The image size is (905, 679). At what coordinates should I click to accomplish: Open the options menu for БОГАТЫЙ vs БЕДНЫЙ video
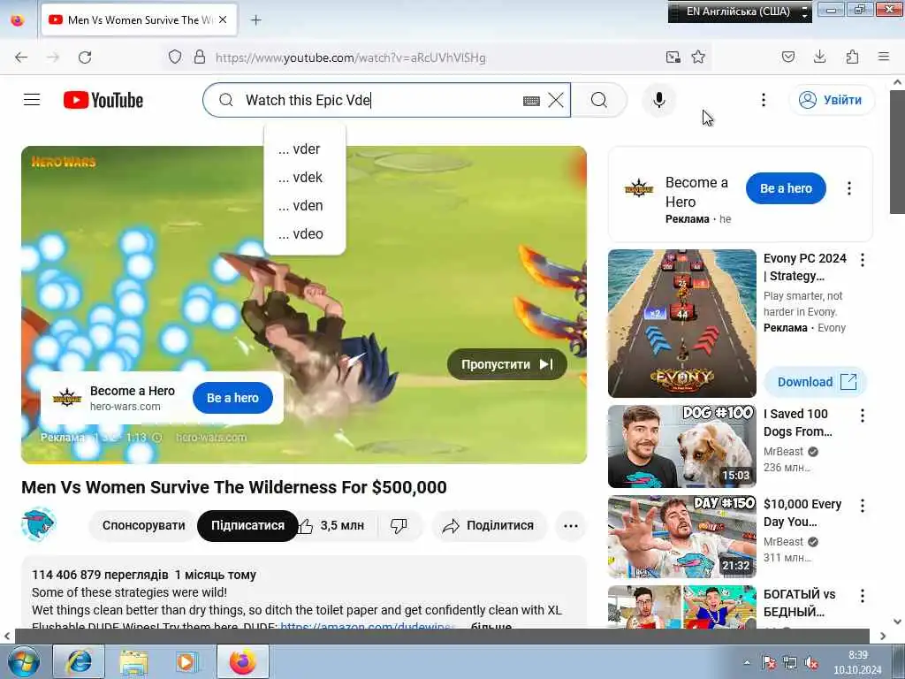pos(863,596)
